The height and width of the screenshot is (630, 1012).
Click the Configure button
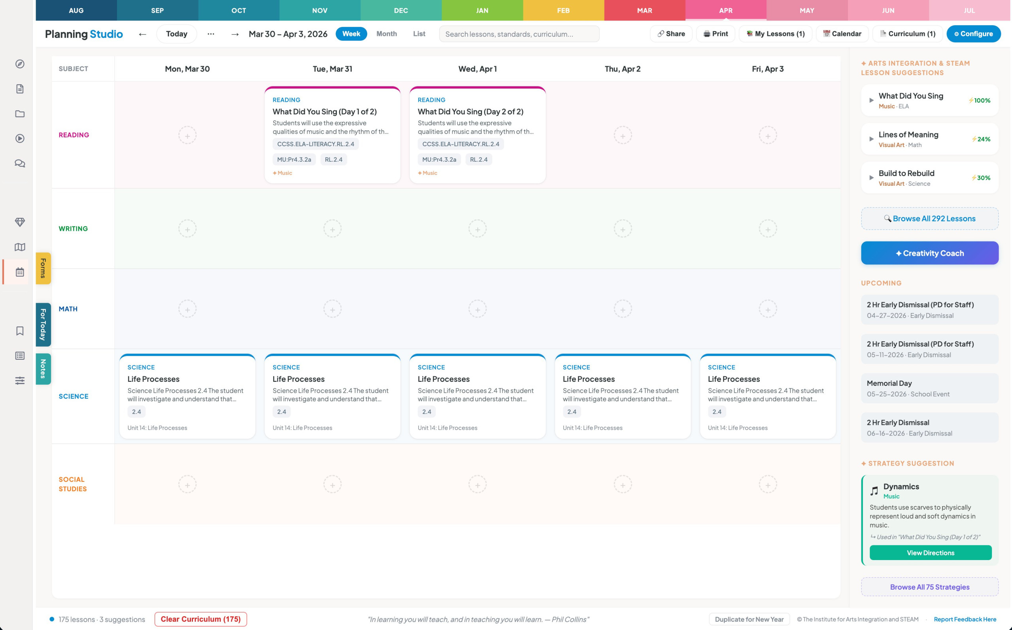pyautogui.click(x=973, y=34)
